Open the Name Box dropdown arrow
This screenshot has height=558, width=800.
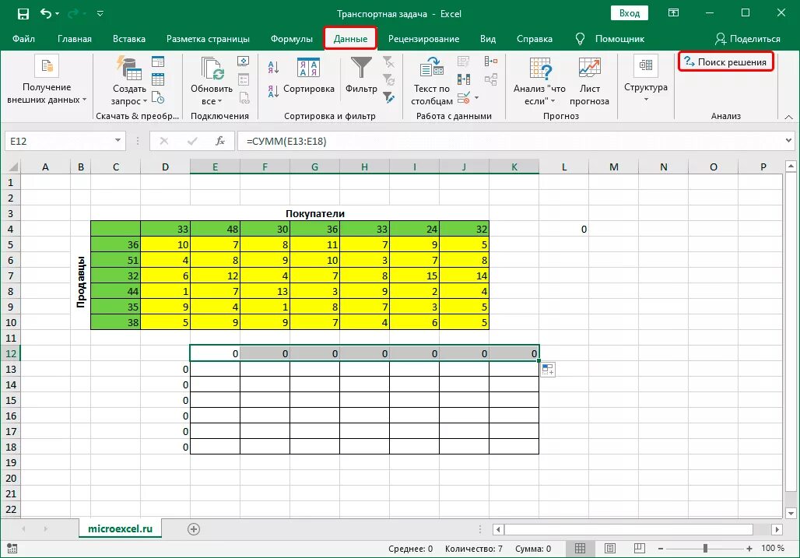[x=118, y=141]
